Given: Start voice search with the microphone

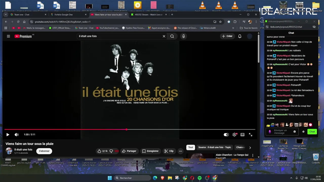Looking at the screenshot, I should 184,36.
